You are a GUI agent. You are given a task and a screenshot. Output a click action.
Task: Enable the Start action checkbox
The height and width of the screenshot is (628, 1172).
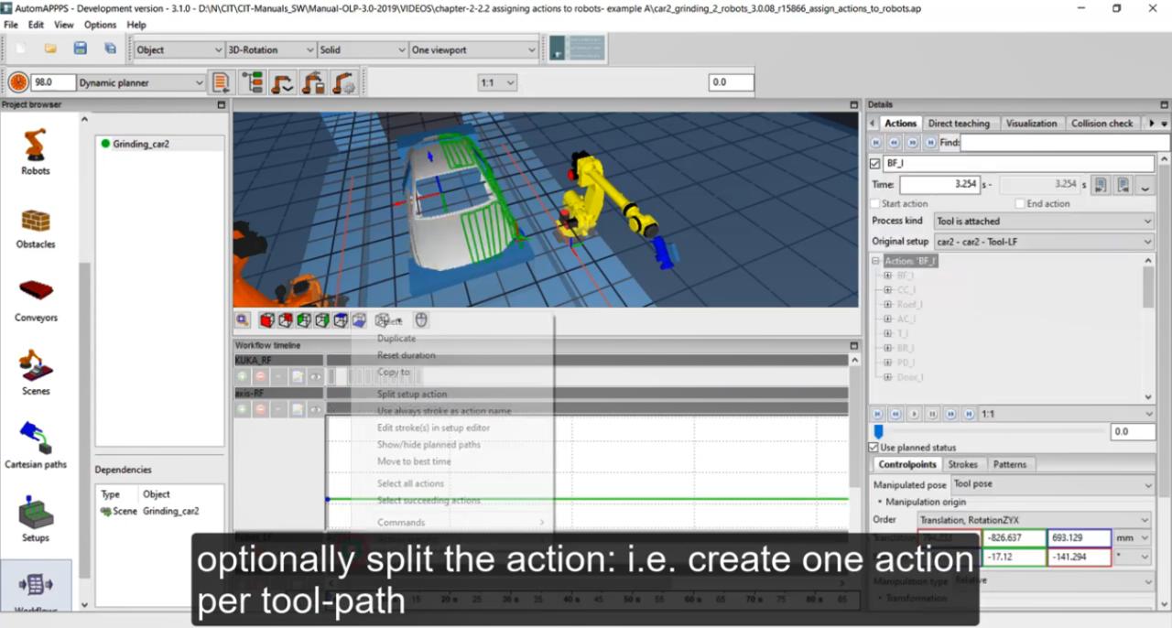point(875,203)
